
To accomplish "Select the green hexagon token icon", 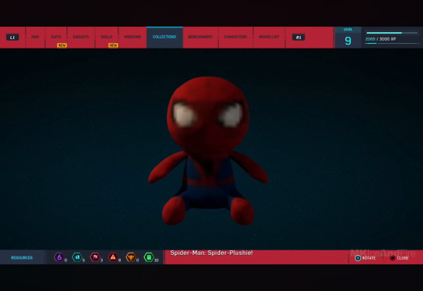I will pyautogui.click(x=149, y=257).
